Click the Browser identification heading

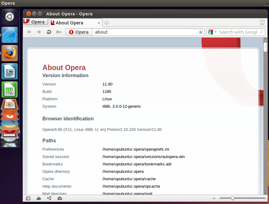(x=68, y=119)
